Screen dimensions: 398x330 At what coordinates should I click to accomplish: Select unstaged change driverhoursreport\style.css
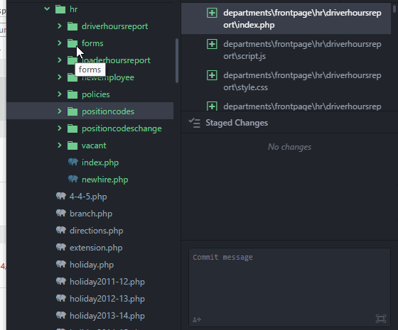pos(286,81)
